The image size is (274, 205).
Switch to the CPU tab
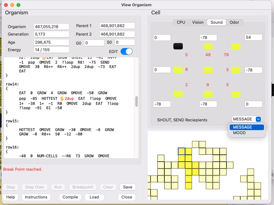click(x=181, y=22)
